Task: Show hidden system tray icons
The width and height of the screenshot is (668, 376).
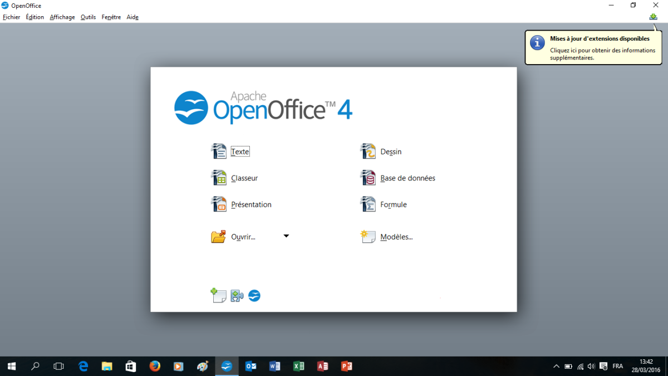Action: 556,367
